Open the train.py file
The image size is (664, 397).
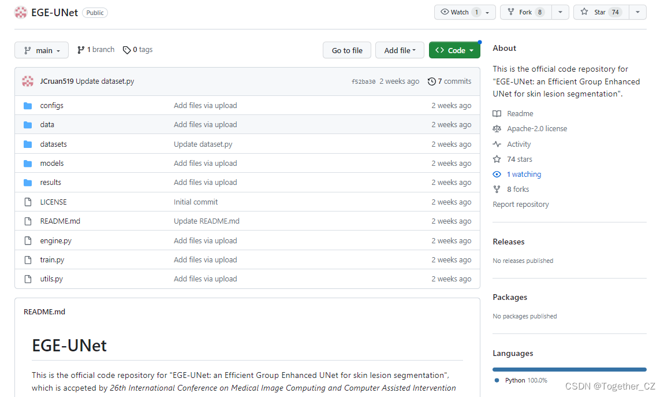coord(52,260)
